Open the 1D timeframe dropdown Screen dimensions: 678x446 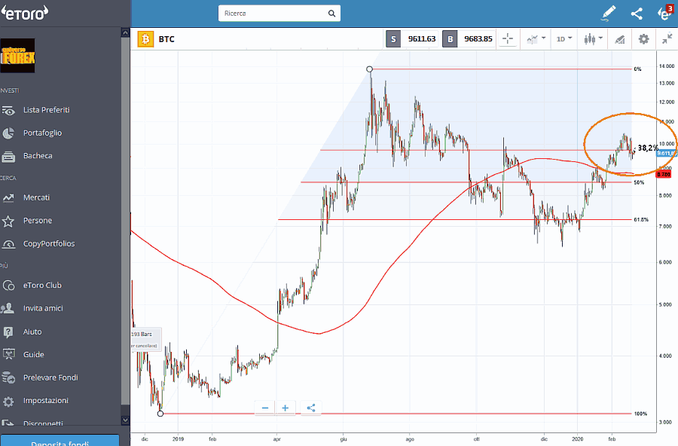coord(563,39)
